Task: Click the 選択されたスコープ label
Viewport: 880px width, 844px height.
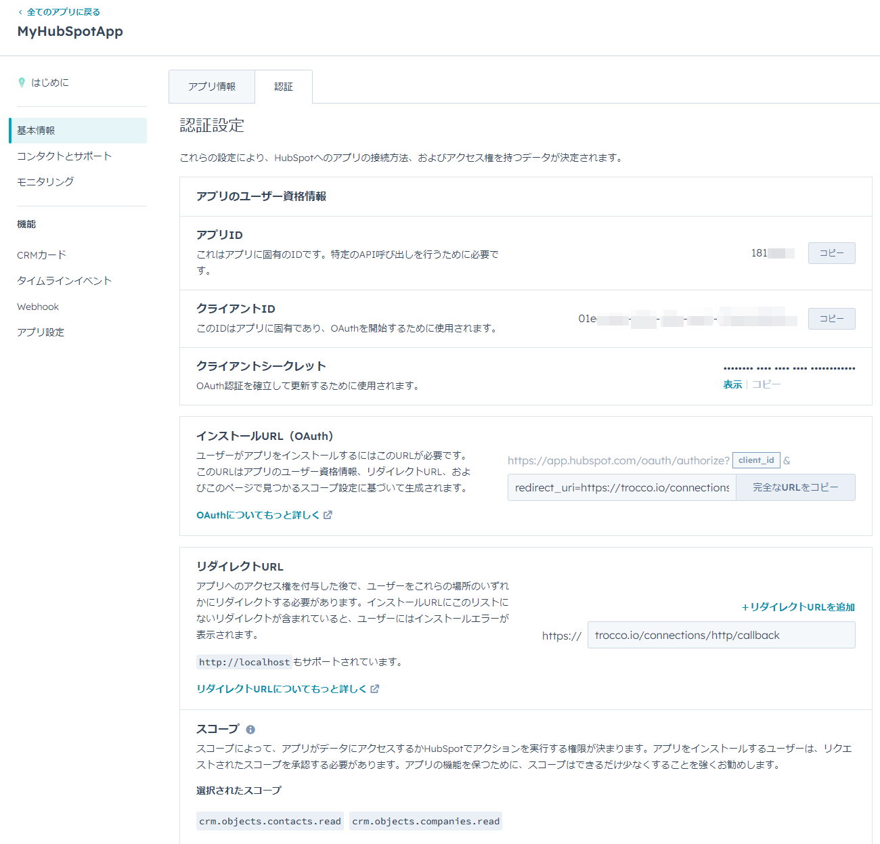Action: tap(239, 791)
